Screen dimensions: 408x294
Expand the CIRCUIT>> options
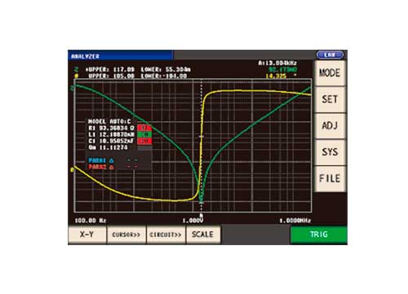pos(166,235)
